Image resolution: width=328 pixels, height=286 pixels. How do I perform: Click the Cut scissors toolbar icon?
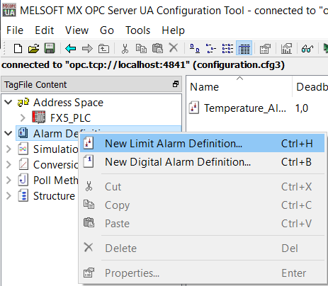[125, 49]
